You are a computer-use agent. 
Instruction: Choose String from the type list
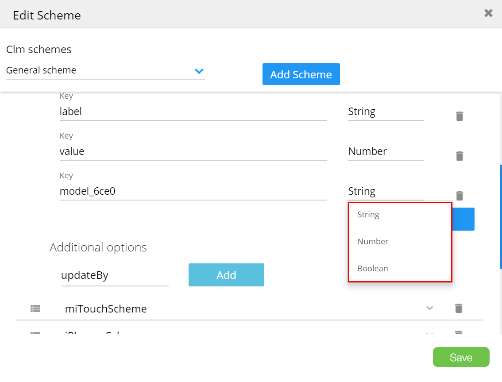click(x=368, y=215)
